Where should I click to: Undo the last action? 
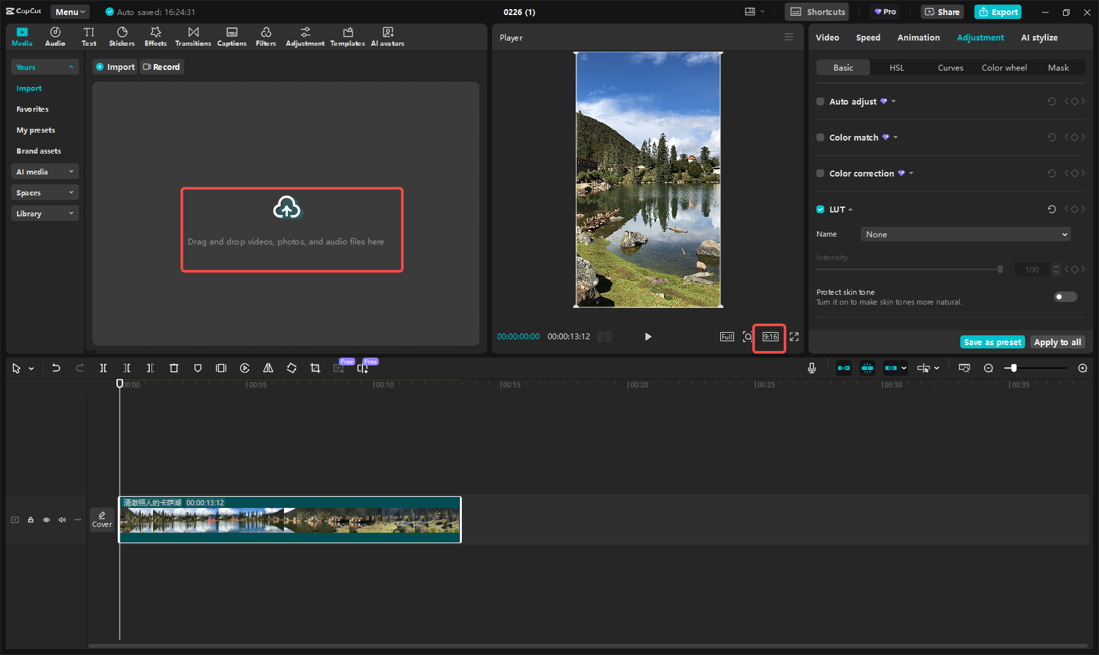point(56,367)
